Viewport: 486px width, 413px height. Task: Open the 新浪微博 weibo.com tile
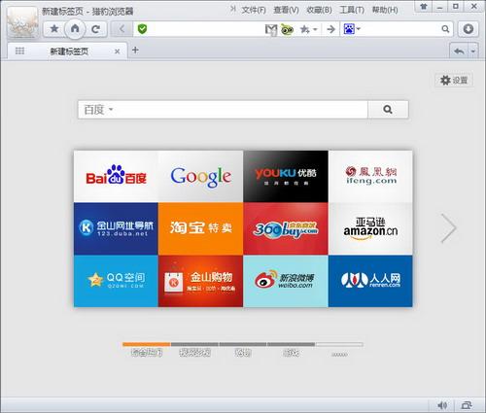click(x=286, y=281)
